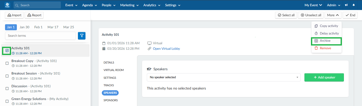Focus the top Search field
This screenshot has height=106, width=362.
[x=37, y=5]
